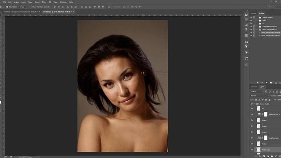The height and width of the screenshot is (158, 281).
Task: Filter layers by type layers icon
Action: [273, 92]
